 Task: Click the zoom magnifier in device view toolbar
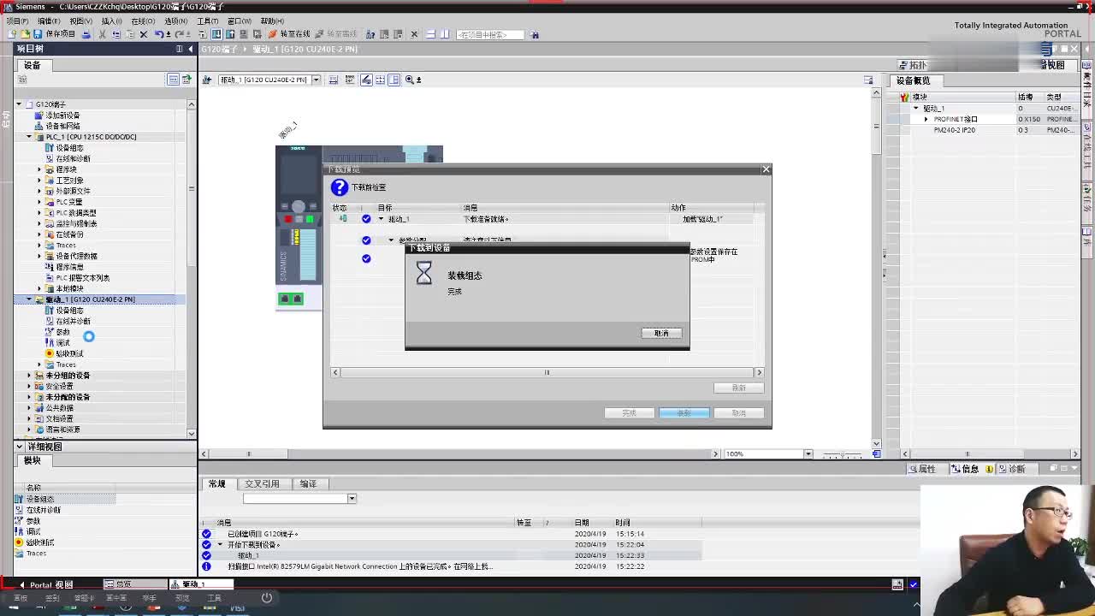click(410, 80)
